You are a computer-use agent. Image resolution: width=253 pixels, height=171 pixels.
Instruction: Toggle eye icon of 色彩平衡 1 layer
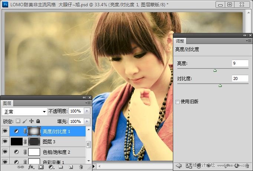coord(5,161)
